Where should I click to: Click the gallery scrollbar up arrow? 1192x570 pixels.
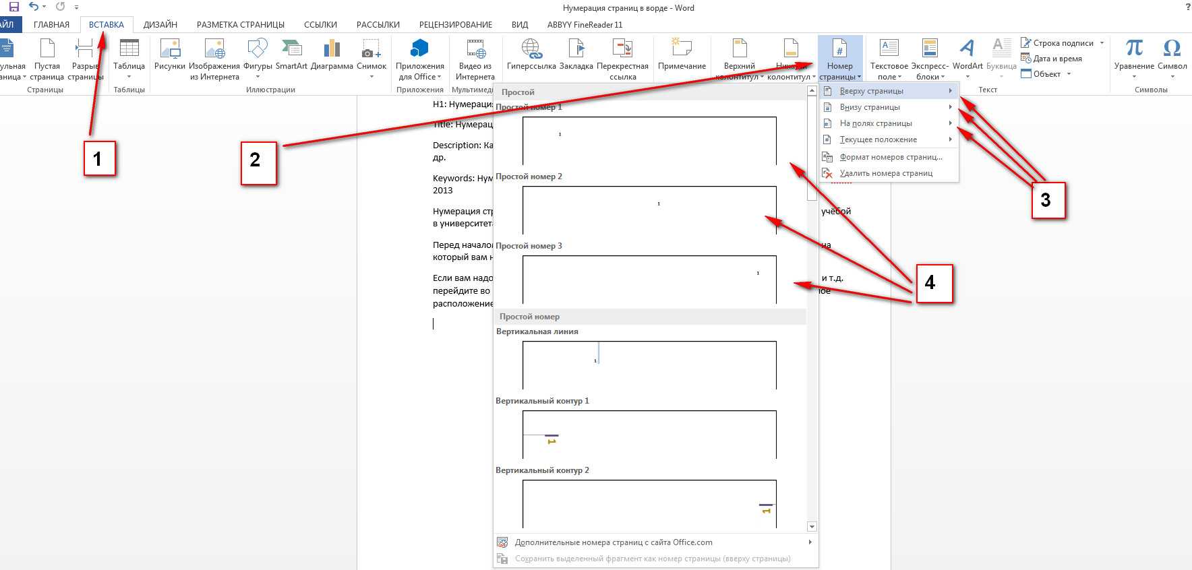[812, 90]
